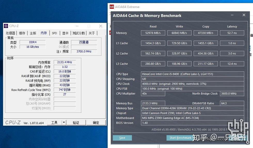
Task: Click the Memory Write value 60843 MB/s
Action: click(179, 33)
